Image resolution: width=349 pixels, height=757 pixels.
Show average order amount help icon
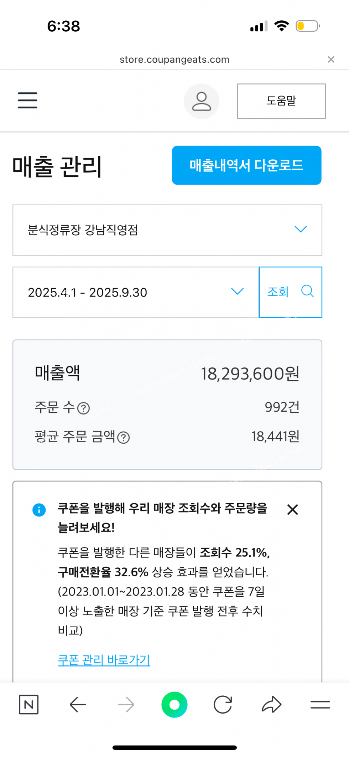click(x=124, y=437)
